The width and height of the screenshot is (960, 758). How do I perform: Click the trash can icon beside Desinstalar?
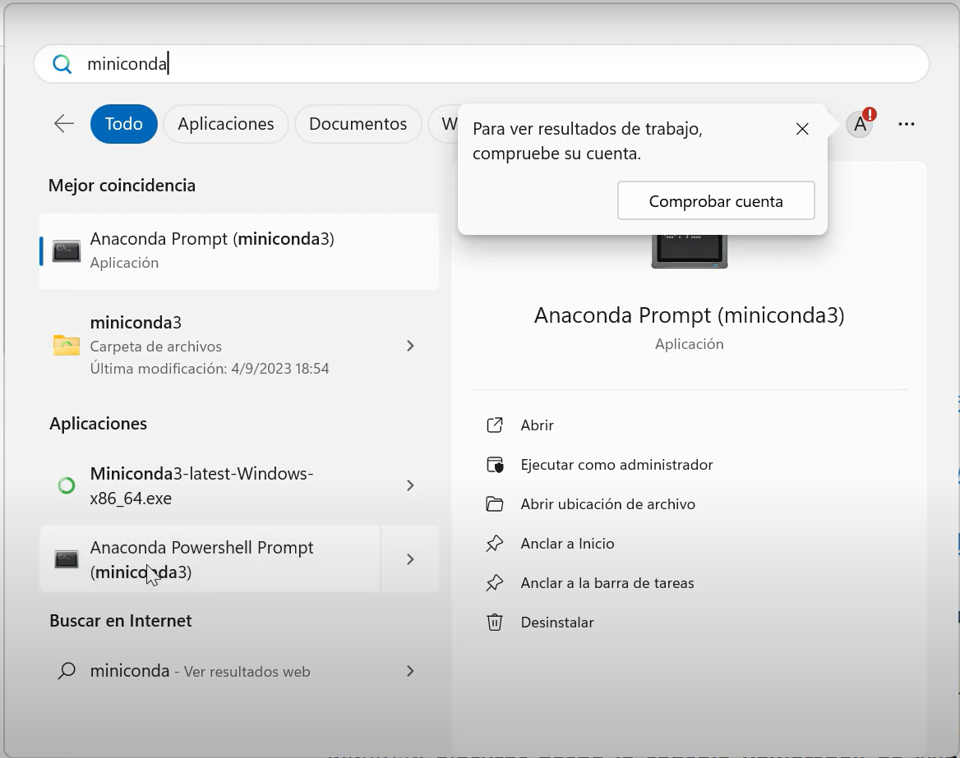click(x=495, y=622)
